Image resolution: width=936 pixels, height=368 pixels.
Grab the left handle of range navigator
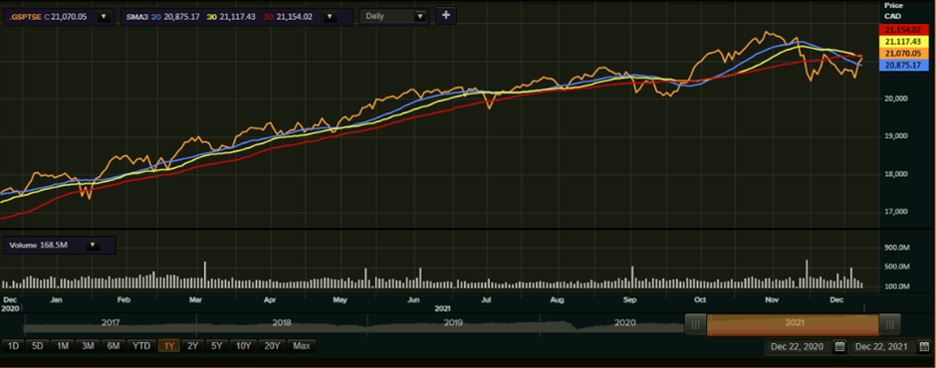[x=695, y=324]
